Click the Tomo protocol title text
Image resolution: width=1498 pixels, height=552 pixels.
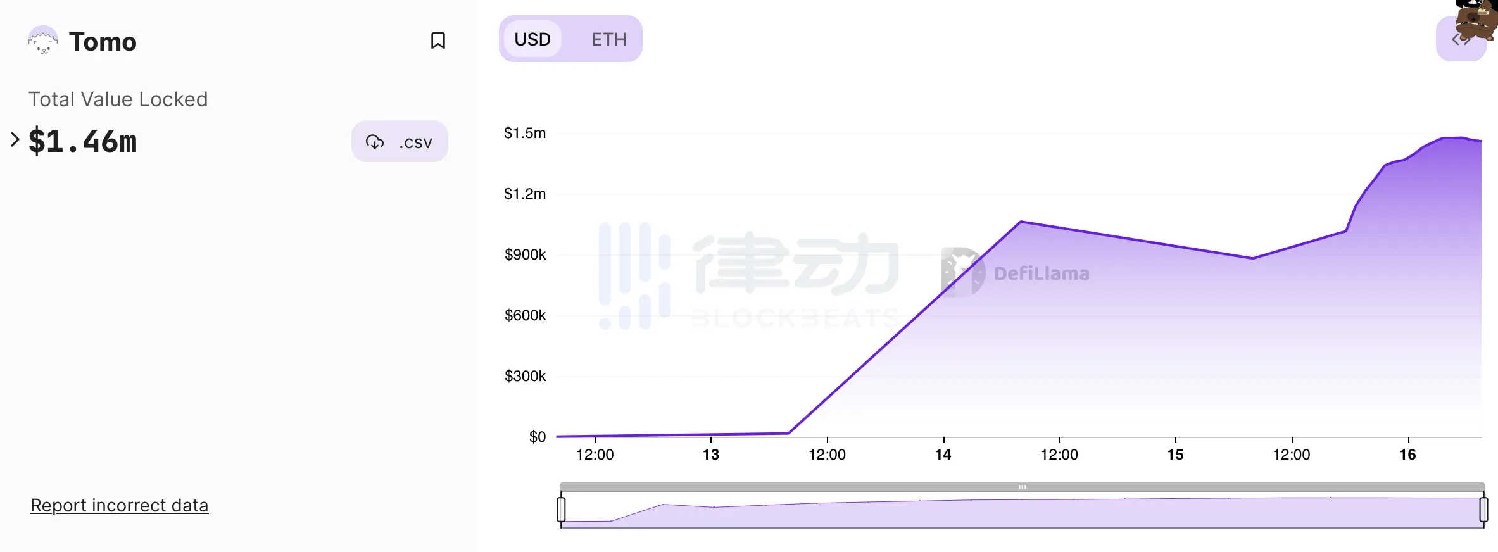[103, 42]
